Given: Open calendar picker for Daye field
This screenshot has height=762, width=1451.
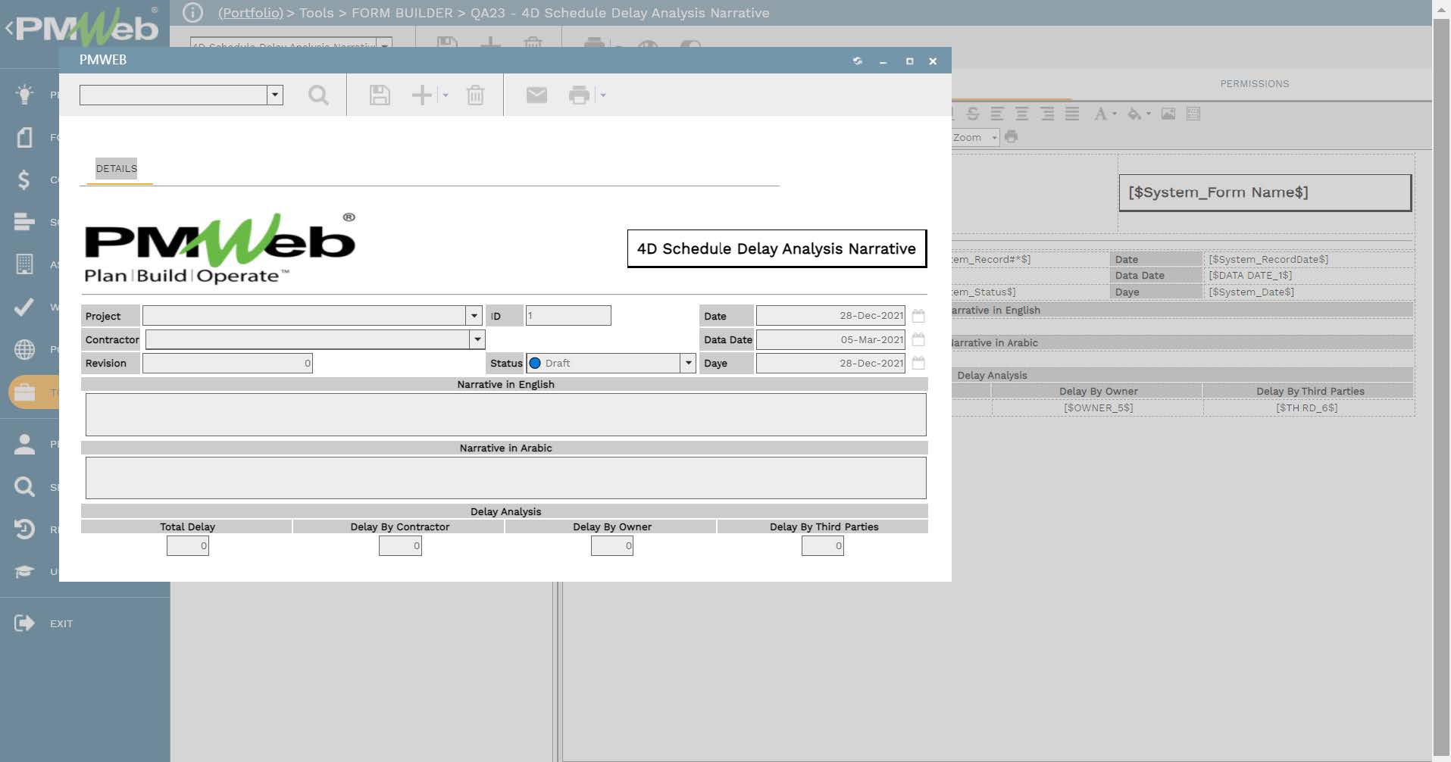Looking at the screenshot, I should pyautogui.click(x=918, y=363).
